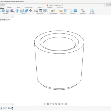Click the Look At icon in navigation bar
Screen dimensions: 111x111
point(48,104)
